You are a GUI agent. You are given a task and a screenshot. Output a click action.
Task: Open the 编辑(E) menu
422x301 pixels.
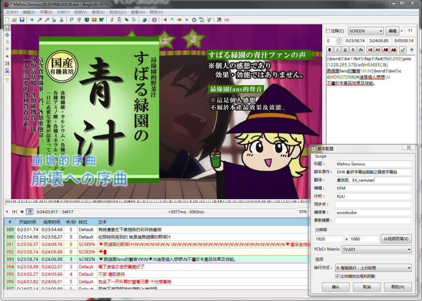(29, 12)
